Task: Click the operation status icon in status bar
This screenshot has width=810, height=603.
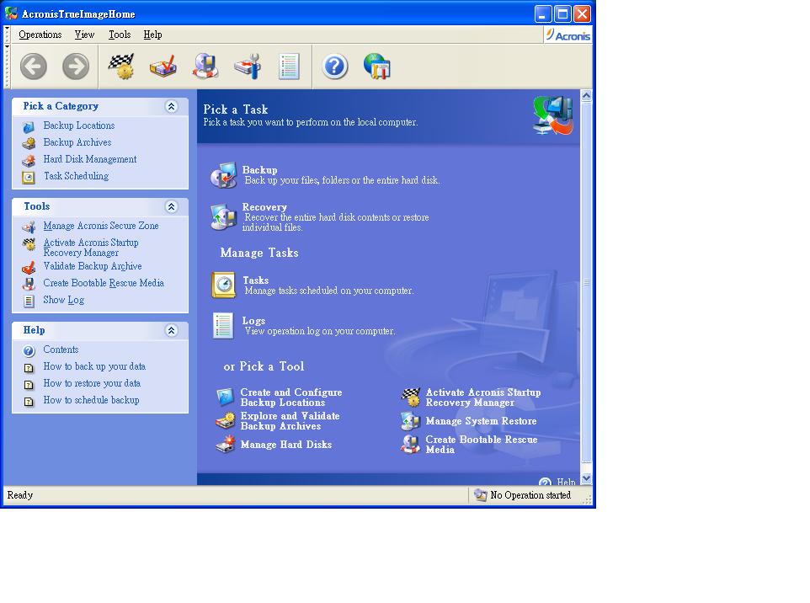Action: coord(481,495)
